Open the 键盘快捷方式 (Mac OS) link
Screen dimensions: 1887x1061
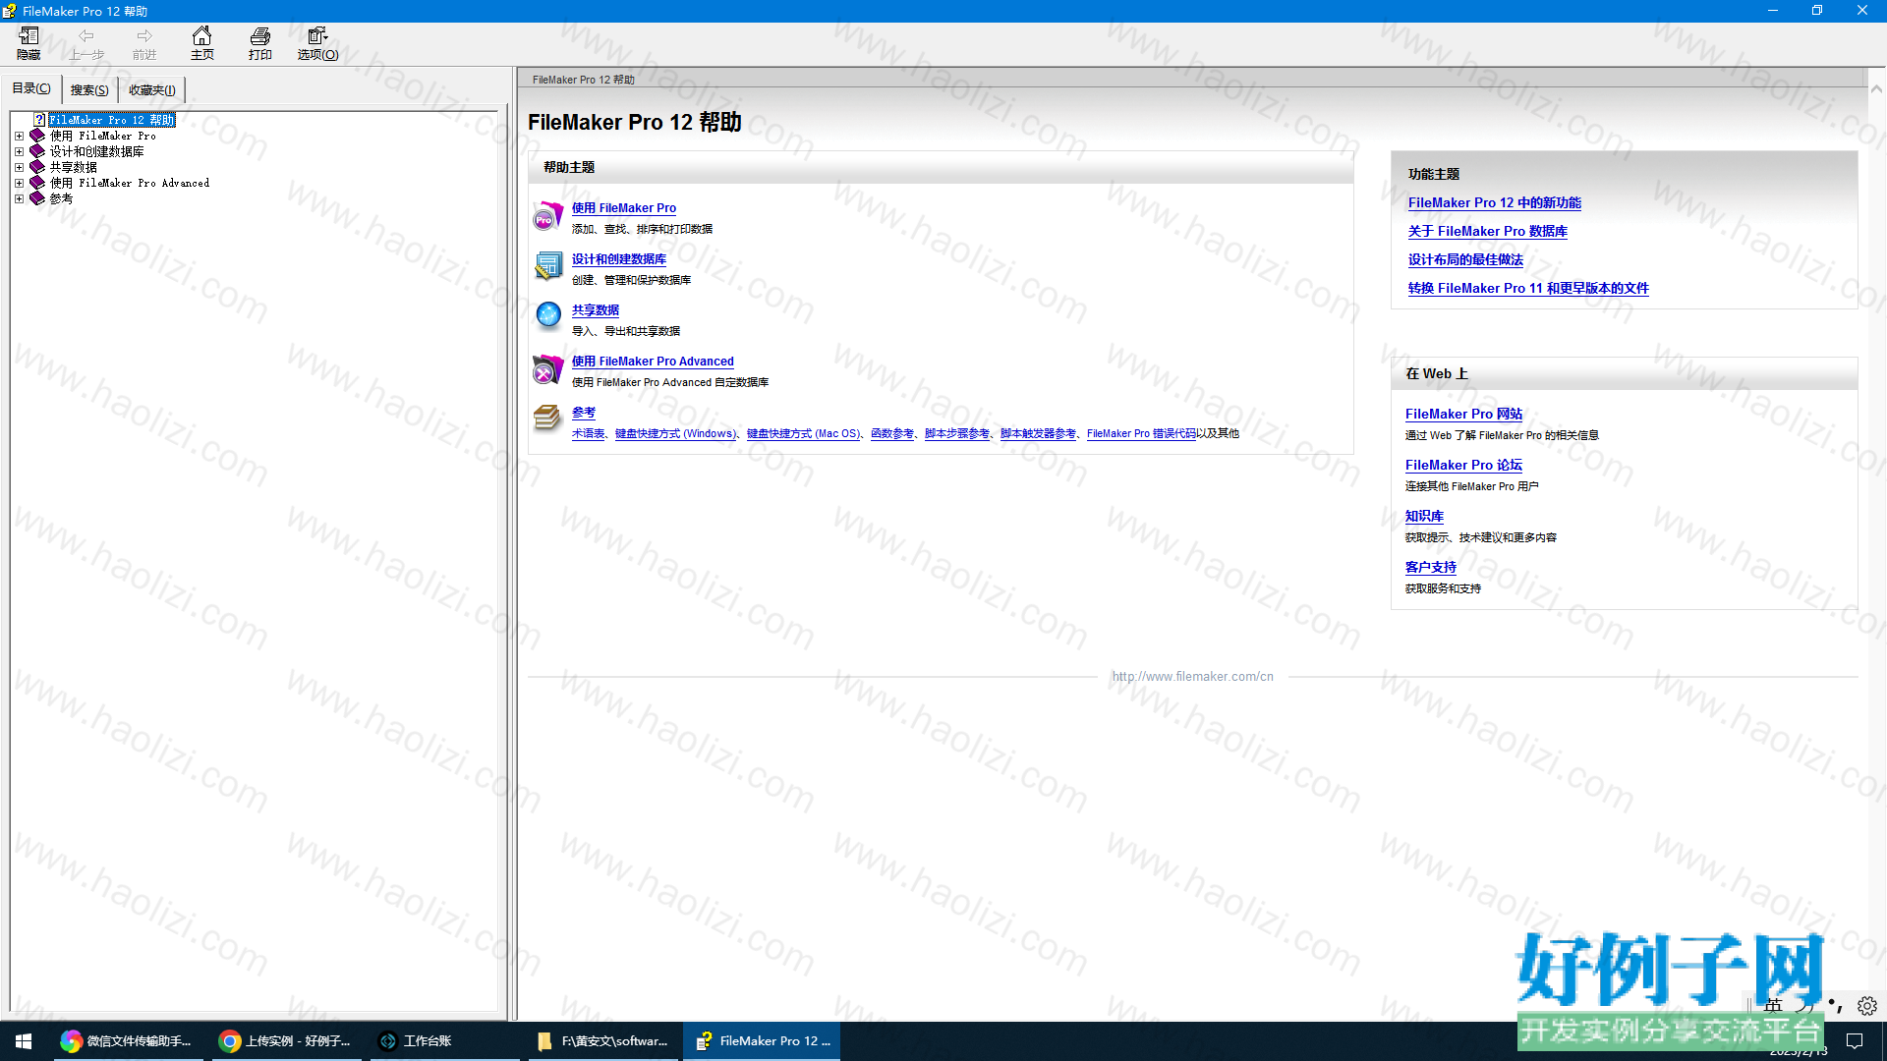click(x=803, y=433)
